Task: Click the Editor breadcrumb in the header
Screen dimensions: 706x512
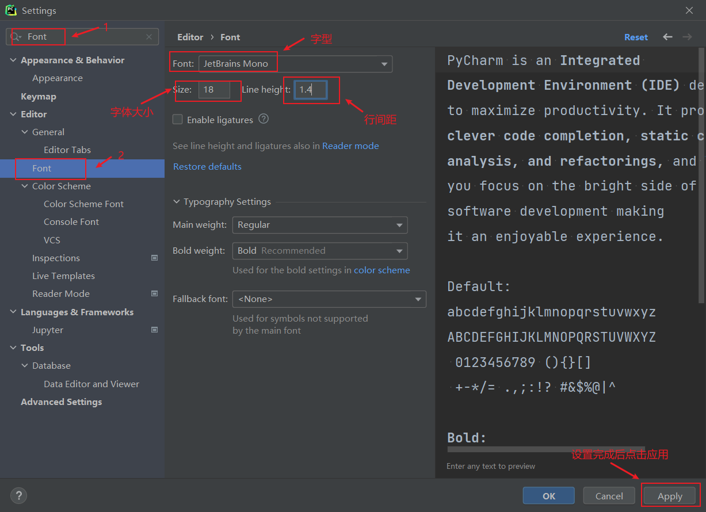Action: coord(190,37)
